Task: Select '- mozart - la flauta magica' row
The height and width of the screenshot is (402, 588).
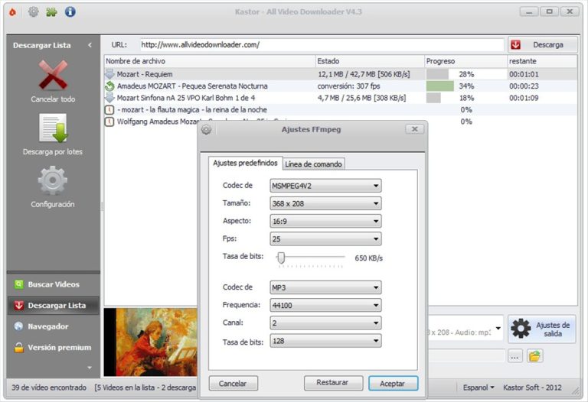Action: (341, 109)
